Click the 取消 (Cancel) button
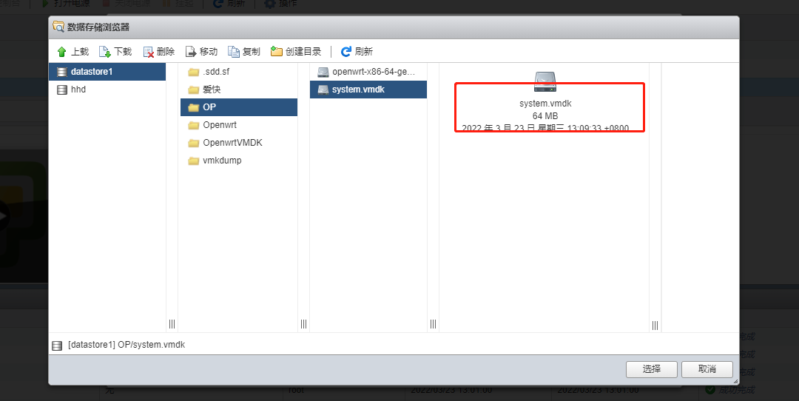 (707, 369)
